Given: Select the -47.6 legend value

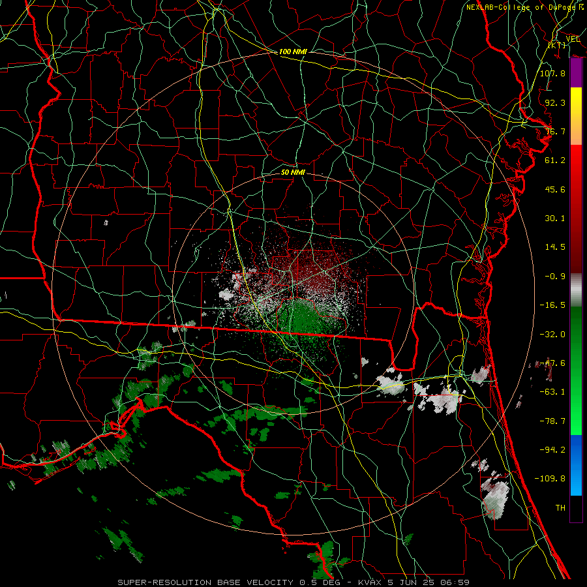Looking at the screenshot, I should coord(552,363).
